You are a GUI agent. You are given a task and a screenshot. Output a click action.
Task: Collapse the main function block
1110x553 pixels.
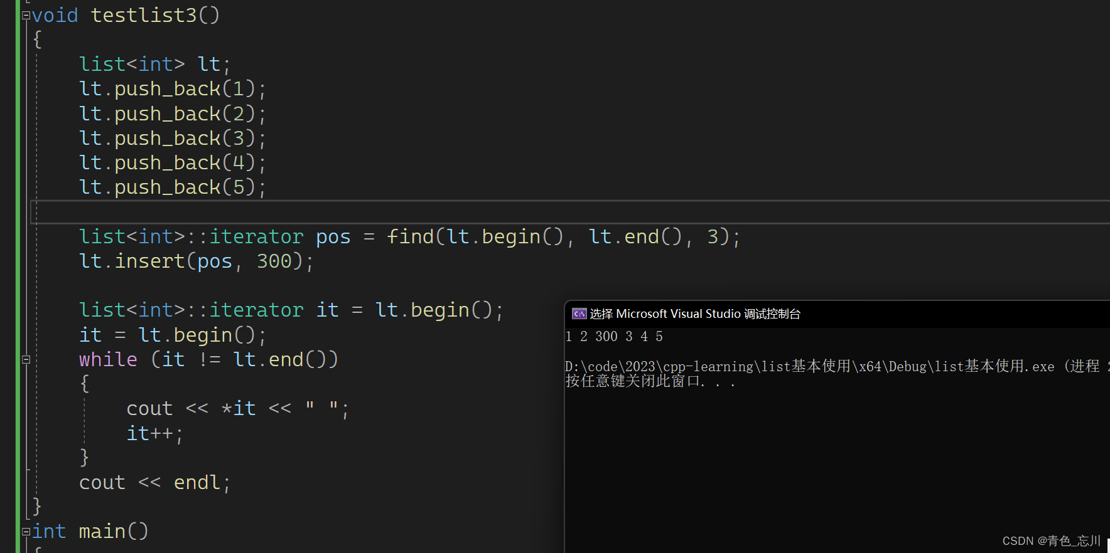point(26,532)
